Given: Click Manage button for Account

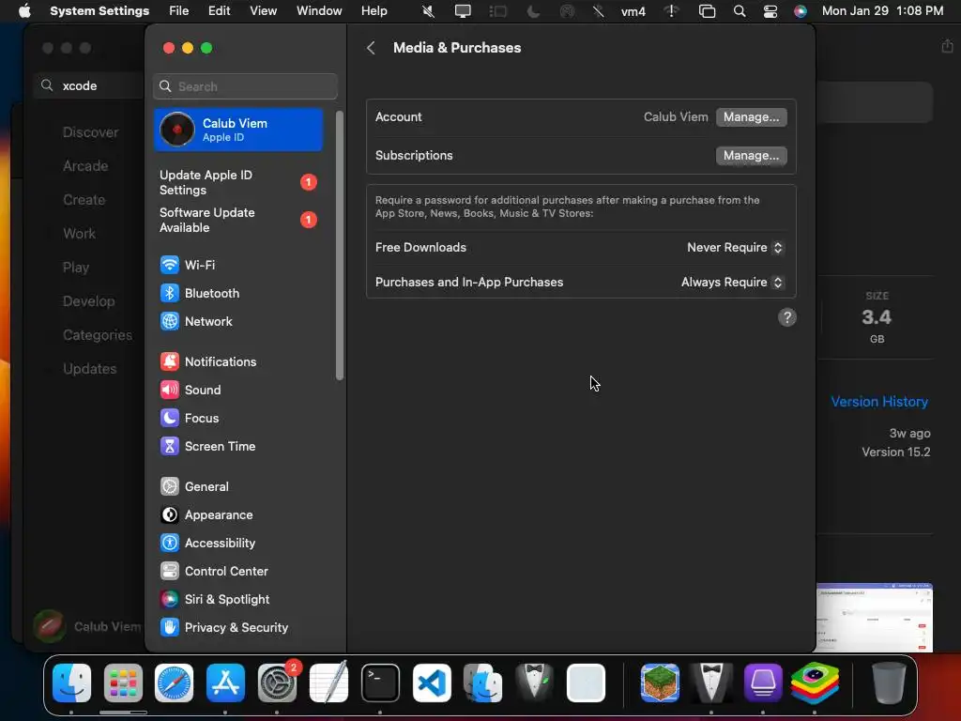Looking at the screenshot, I should click(751, 117).
